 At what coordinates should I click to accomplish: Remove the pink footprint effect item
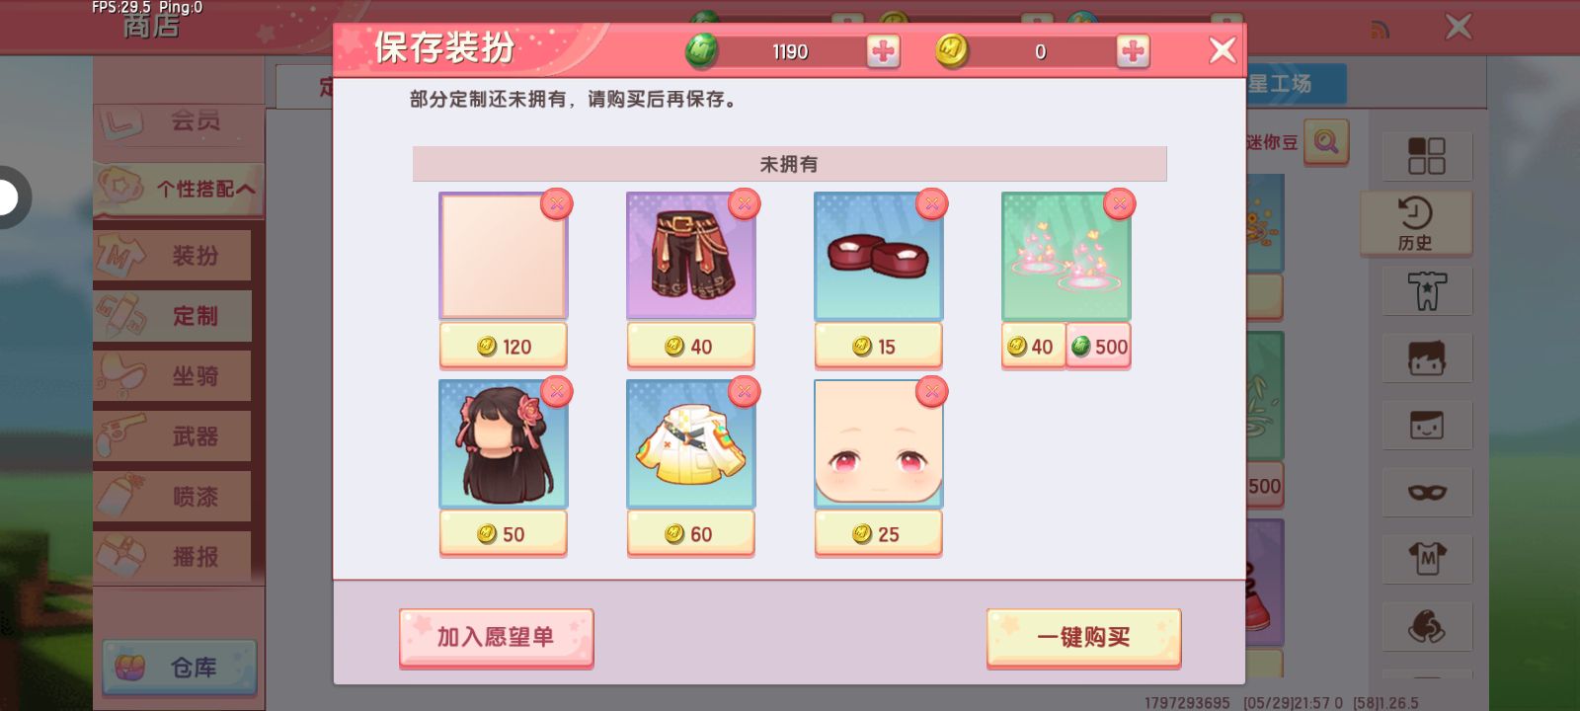point(1120,204)
